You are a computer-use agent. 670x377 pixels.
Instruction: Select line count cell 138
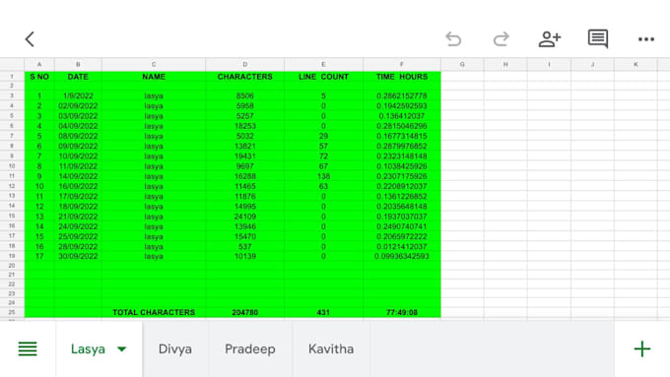pos(323,176)
